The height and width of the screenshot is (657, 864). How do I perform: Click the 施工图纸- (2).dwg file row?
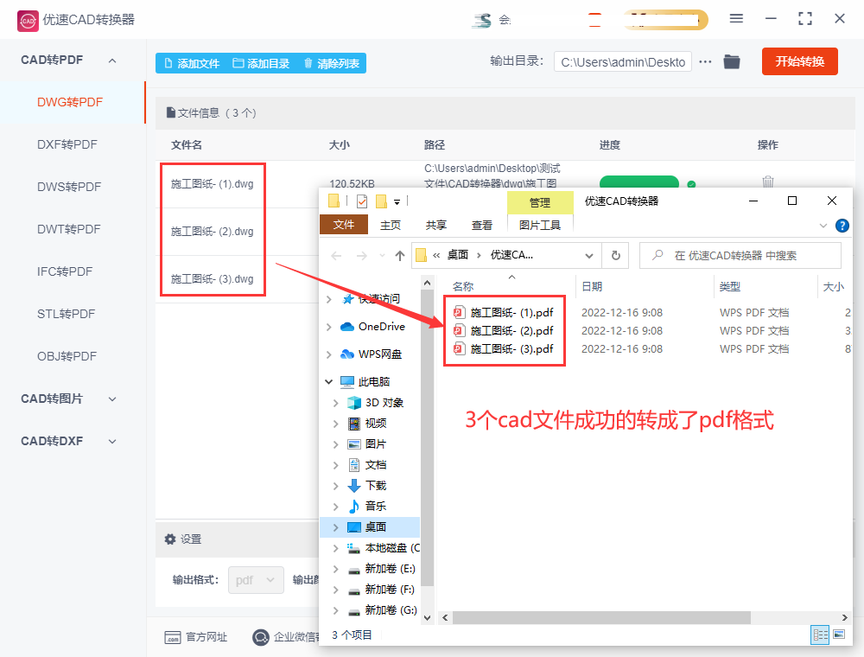(213, 232)
